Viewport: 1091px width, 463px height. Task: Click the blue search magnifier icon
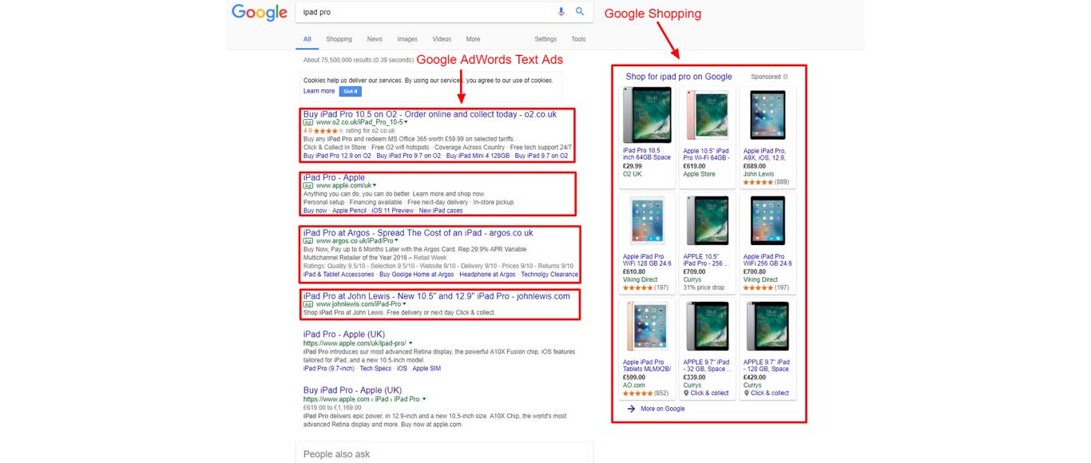coord(580,11)
